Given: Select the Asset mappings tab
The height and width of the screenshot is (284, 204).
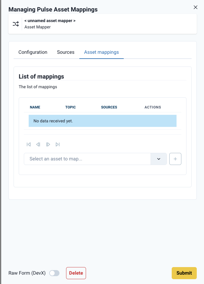Looking at the screenshot, I should (101, 52).
